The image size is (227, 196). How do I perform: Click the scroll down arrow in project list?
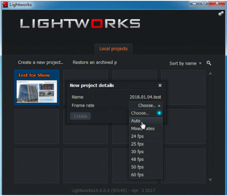(210, 180)
